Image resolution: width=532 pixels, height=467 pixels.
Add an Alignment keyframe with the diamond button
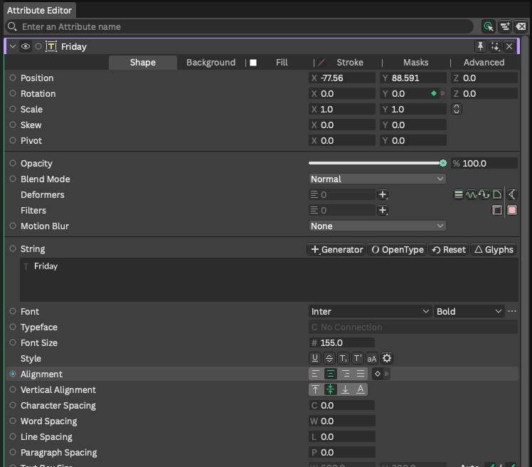tap(377, 374)
